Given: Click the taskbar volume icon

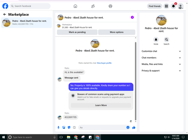Looking at the screenshot, I should click(169, 137).
